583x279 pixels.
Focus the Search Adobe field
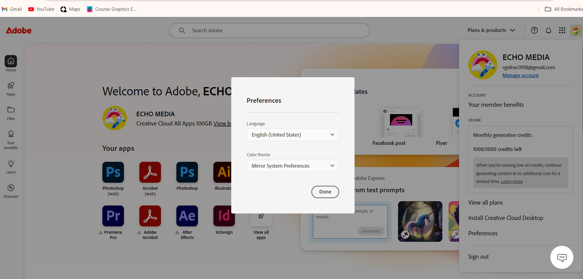(269, 30)
